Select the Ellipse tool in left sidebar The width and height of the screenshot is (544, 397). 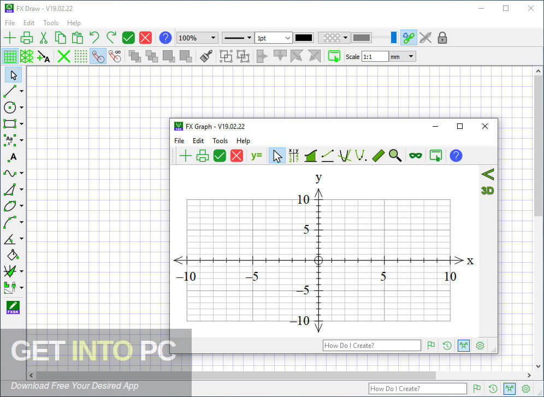tap(10, 206)
